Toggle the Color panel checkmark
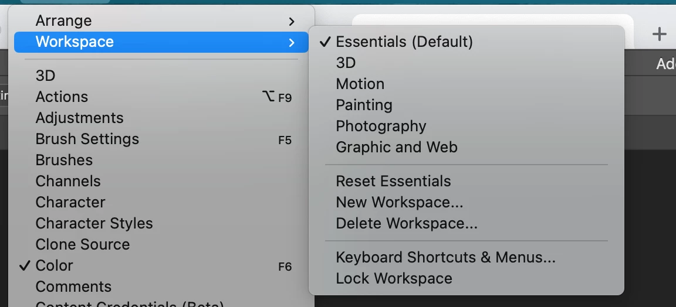The width and height of the screenshot is (676, 307). (x=54, y=266)
